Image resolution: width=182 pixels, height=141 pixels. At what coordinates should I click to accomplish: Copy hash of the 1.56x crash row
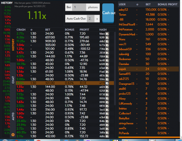[107, 72]
